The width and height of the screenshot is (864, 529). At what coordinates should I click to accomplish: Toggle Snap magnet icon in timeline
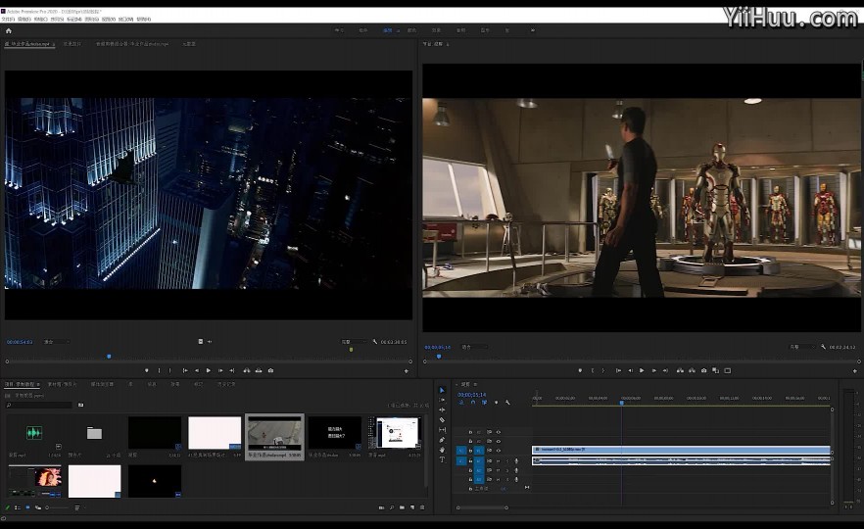(473, 403)
